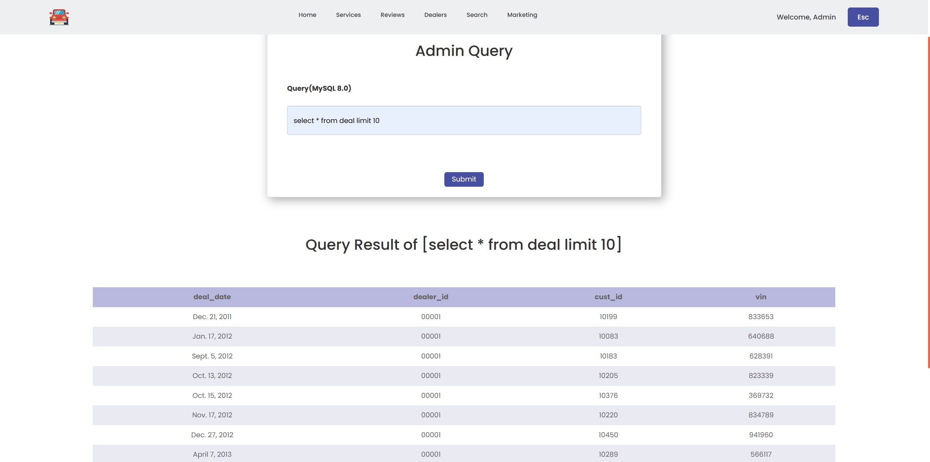The image size is (930, 462).
Task: Click the dealer_id column header
Action: click(x=430, y=297)
